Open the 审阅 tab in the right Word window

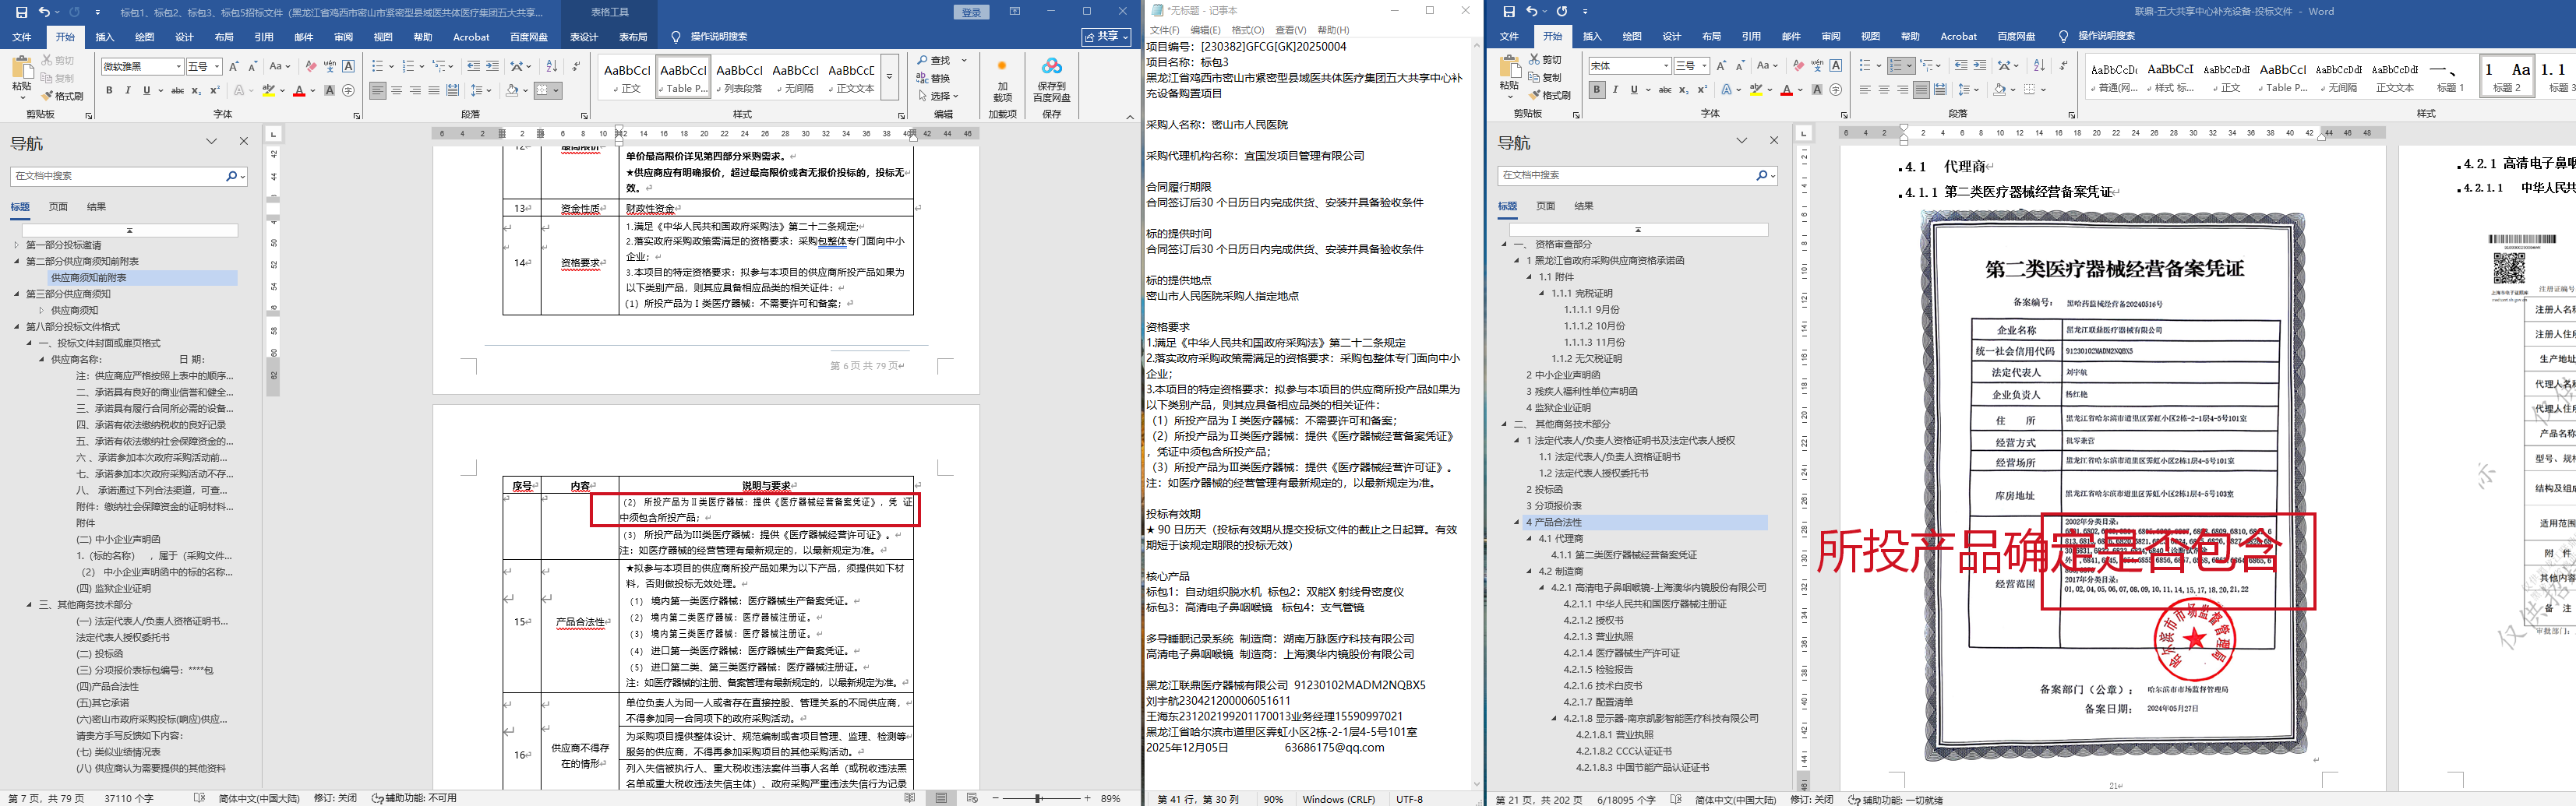[x=1830, y=36]
